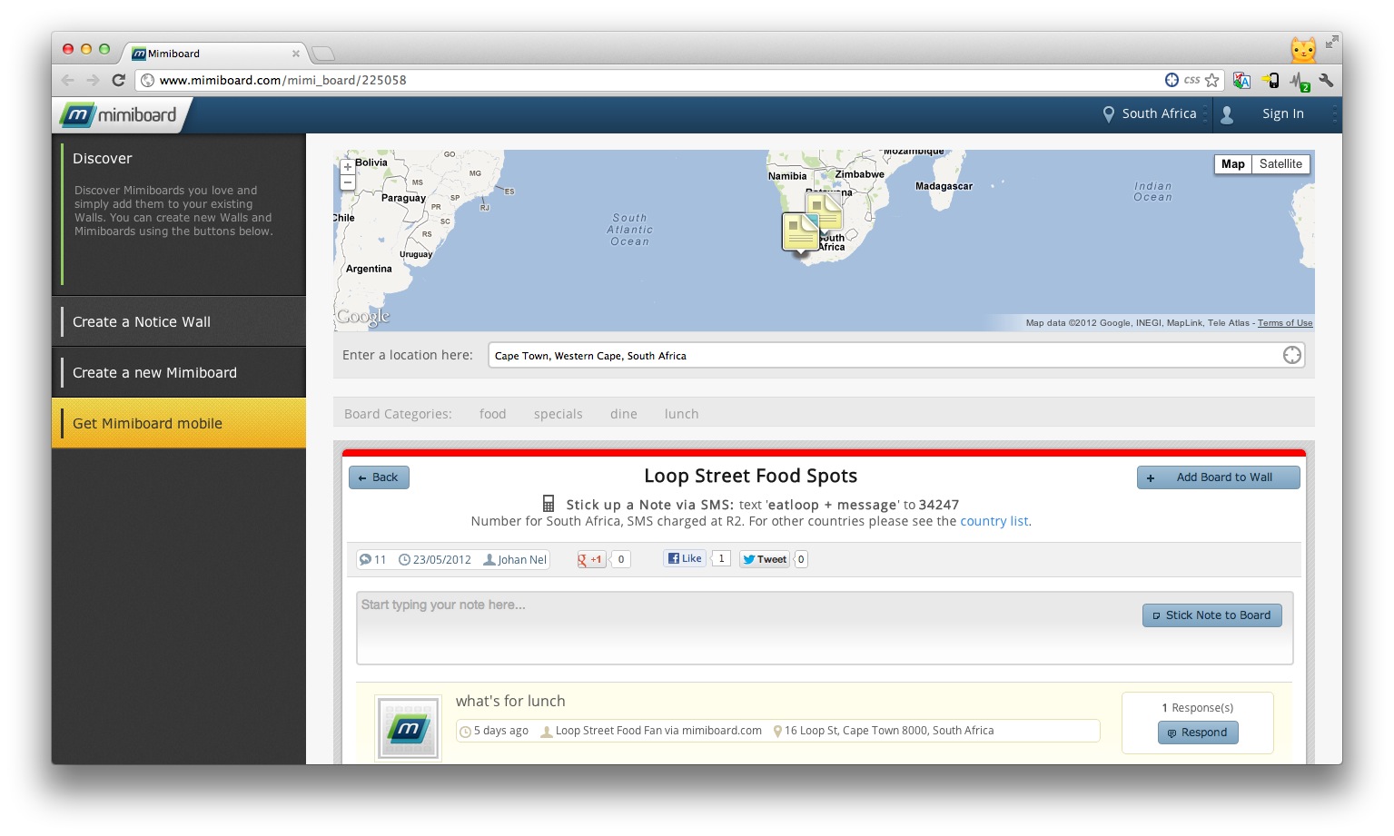Click the user profile icon in header
The height and width of the screenshot is (836, 1394).
tap(1227, 114)
